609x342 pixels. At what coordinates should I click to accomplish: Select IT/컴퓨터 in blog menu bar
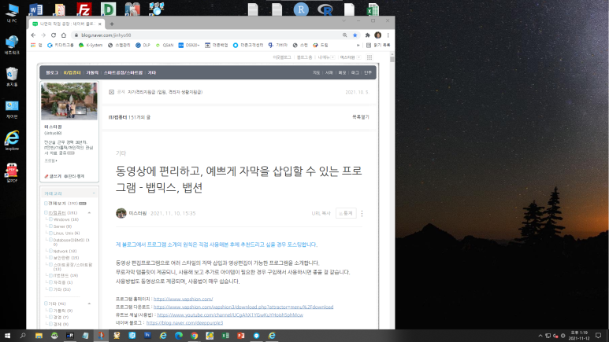point(72,73)
